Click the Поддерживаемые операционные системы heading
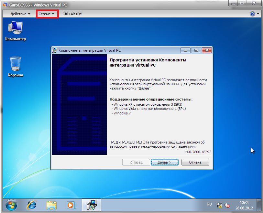Image resolution: width=263 pixels, height=213 pixels. 151,99
